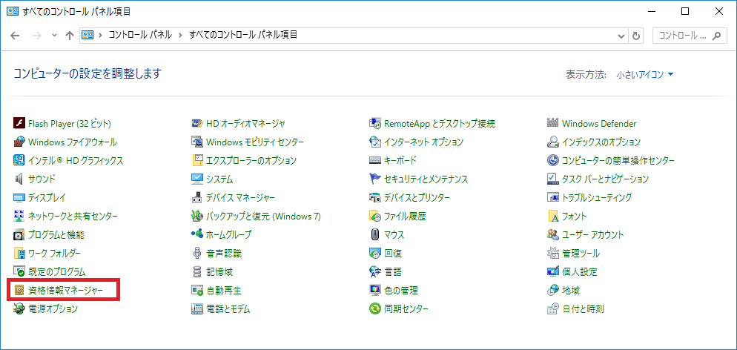Open 音声認識 microphone icon
737x350 pixels.
[197, 253]
